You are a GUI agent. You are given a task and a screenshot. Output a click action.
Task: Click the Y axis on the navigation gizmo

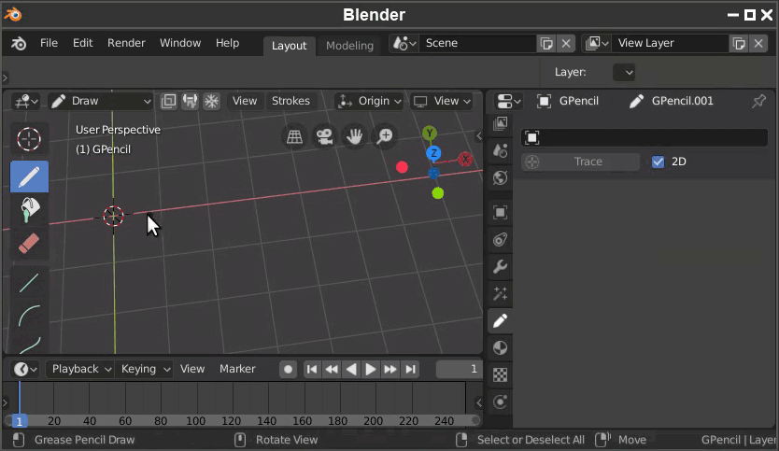430,134
